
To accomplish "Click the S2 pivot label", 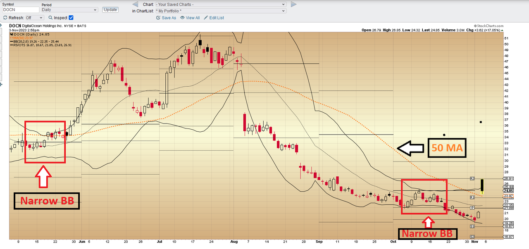I will (472, 237).
